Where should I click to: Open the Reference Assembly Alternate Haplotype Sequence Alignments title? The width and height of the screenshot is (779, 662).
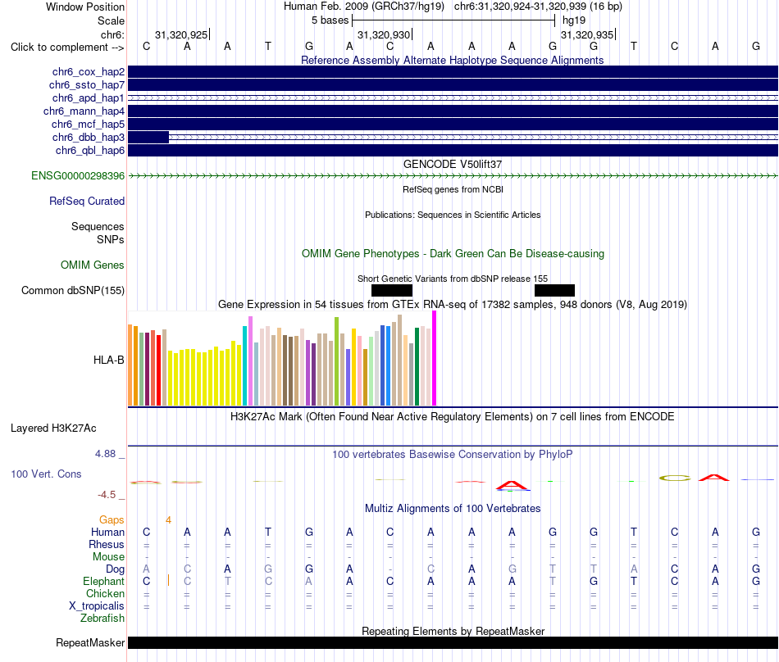452,60
